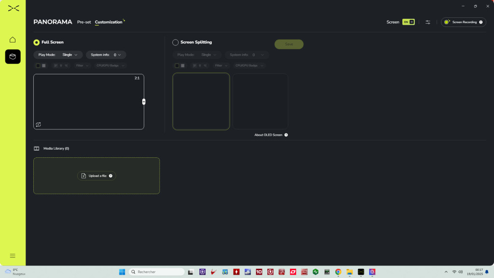Image resolution: width=494 pixels, height=278 pixels.
Task: Switch to the Pre-set tab
Action: [x=84, y=22]
